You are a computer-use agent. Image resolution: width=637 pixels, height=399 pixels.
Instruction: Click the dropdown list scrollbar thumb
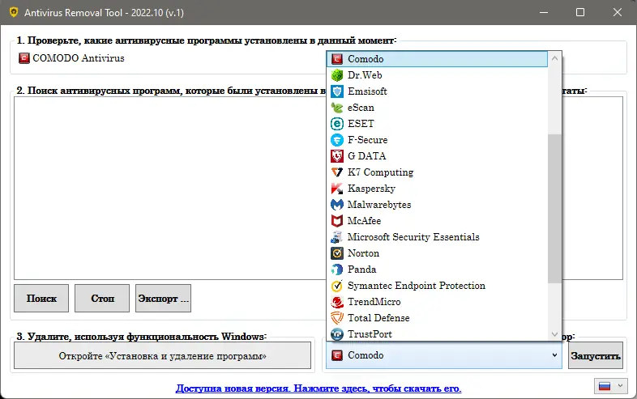(x=554, y=209)
